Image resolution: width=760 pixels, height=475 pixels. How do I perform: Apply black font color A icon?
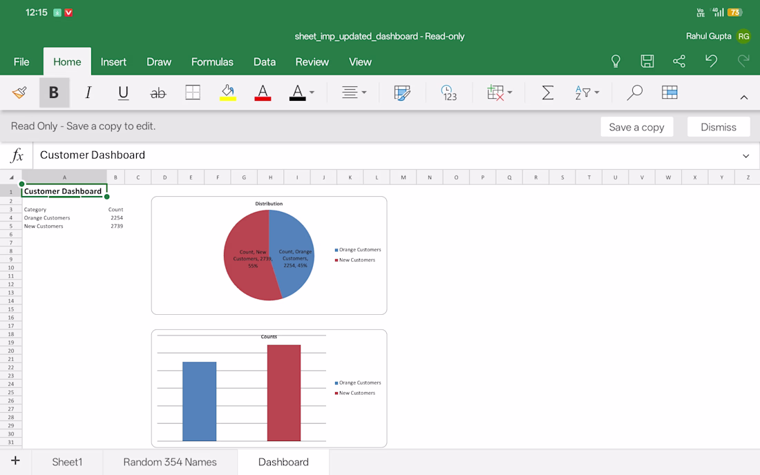(x=298, y=92)
